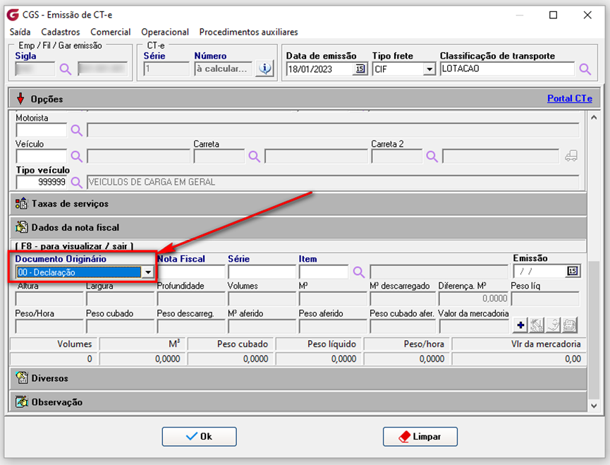The image size is (610, 465).
Task: Open the Emissão calendar picker icon
Action: coord(572,271)
